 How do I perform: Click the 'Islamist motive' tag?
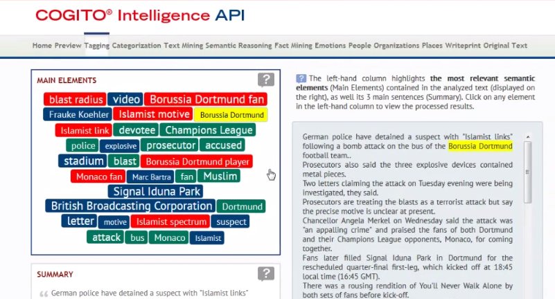[153, 114]
